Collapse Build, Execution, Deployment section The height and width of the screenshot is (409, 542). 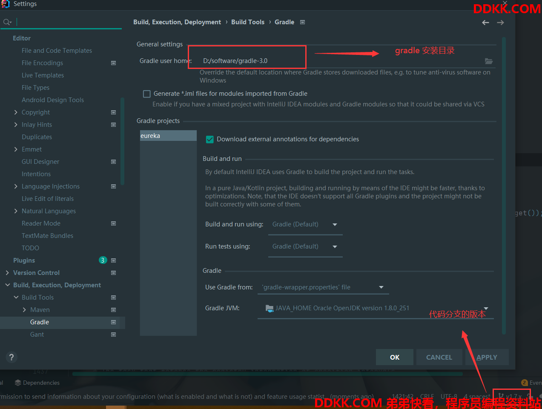click(7, 285)
